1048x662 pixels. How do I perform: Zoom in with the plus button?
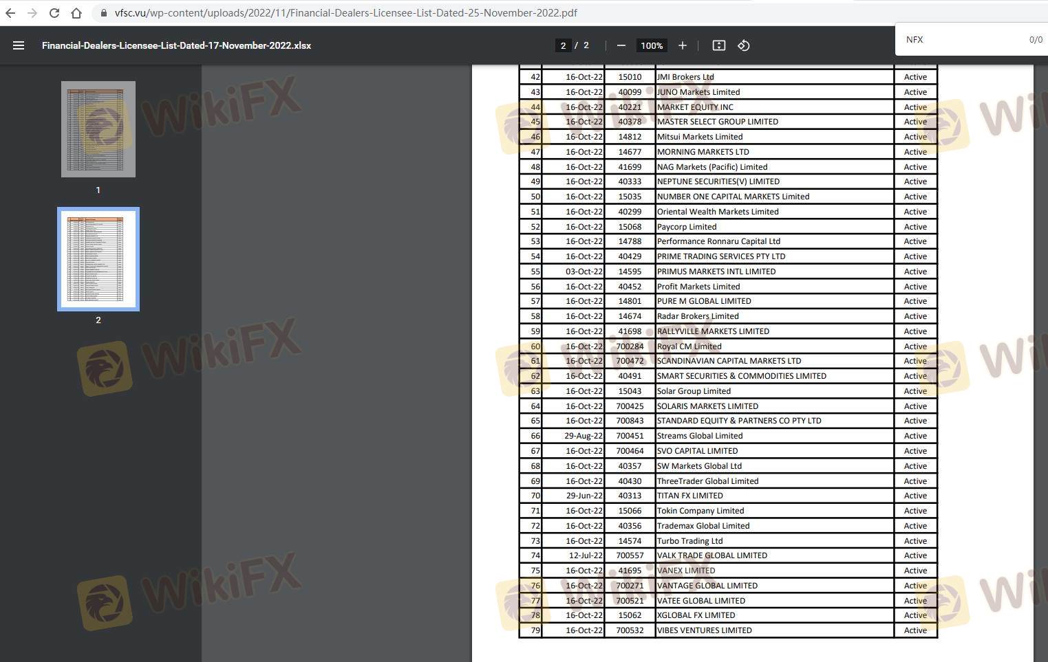click(x=682, y=45)
